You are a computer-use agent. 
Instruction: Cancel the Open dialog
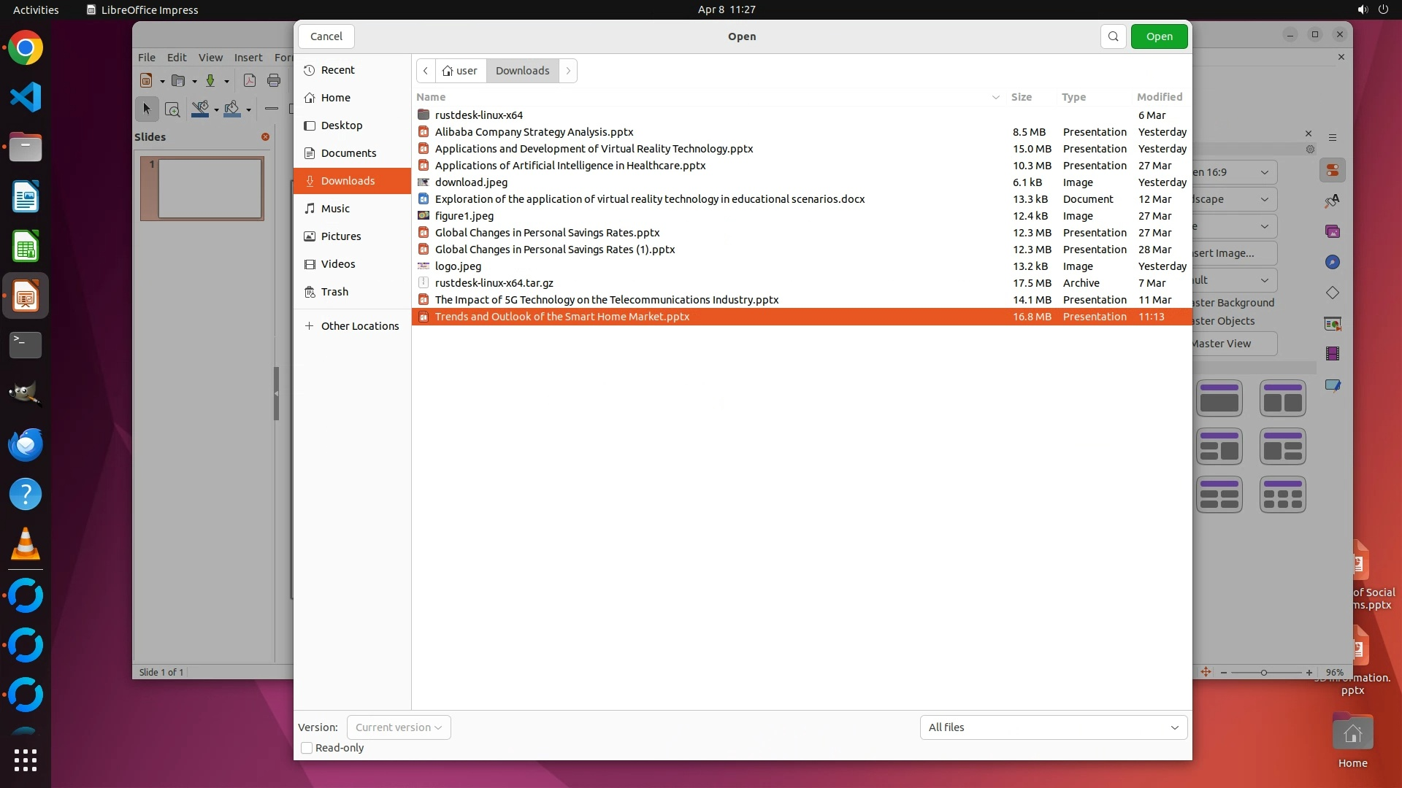pos(326,36)
